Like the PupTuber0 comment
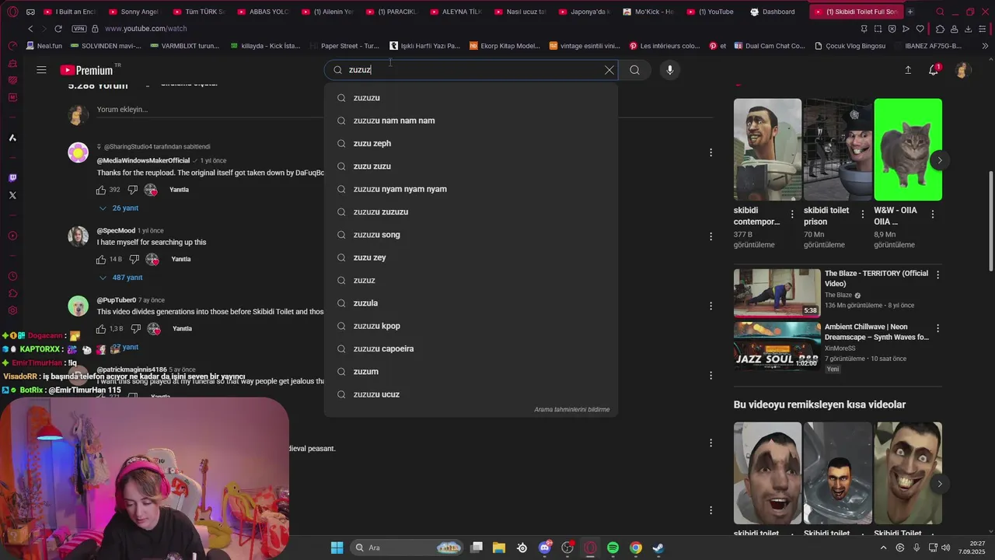 pyautogui.click(x=101, y=329)
